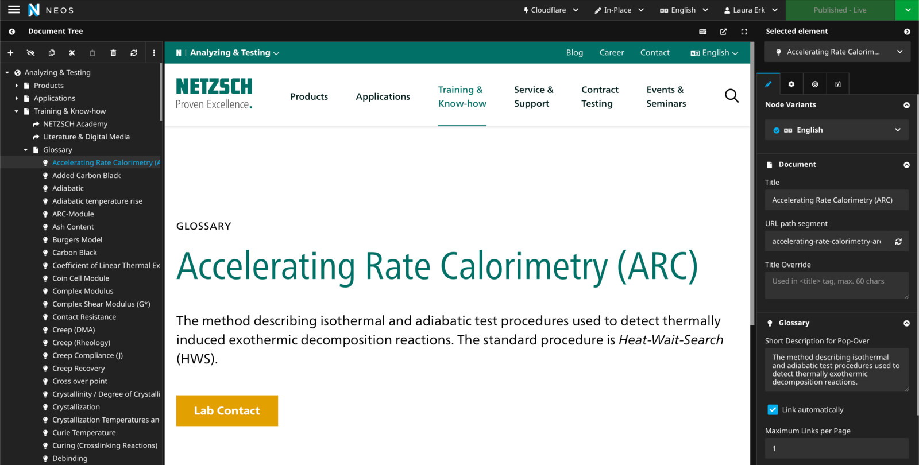This screenshot has width=919, height=465.
Task: Switch to the pencil General inspector tab
Action: click(x=769, y=84)
